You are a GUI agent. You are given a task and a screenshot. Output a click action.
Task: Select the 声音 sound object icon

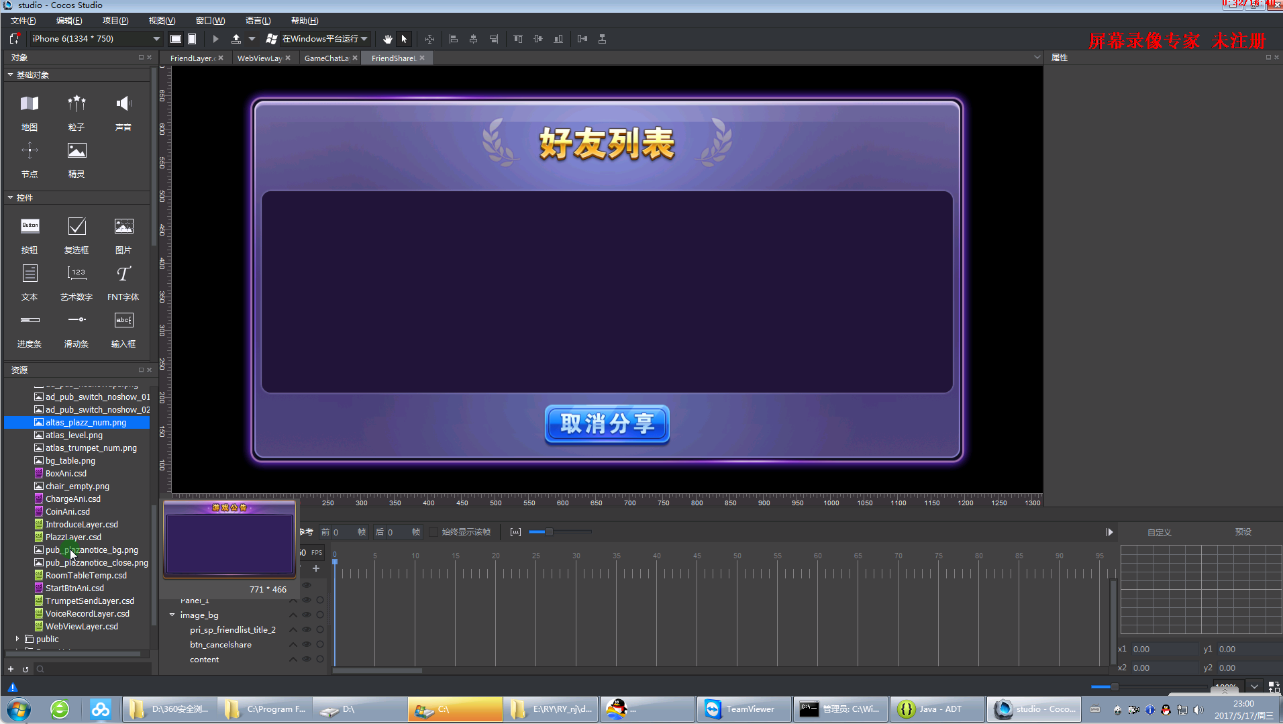click(123, 104)
